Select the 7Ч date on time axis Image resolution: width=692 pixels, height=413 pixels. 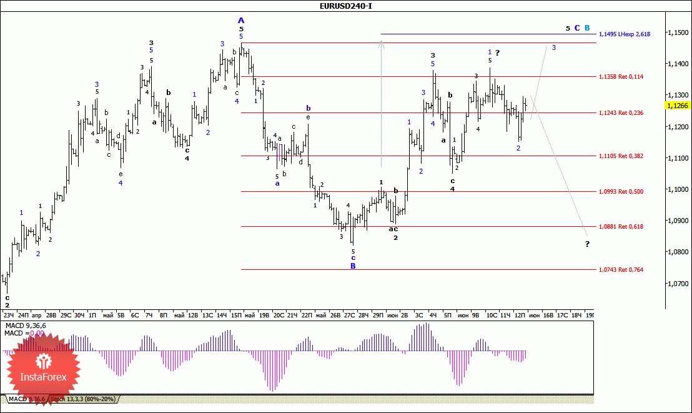[x=149, y=315]
